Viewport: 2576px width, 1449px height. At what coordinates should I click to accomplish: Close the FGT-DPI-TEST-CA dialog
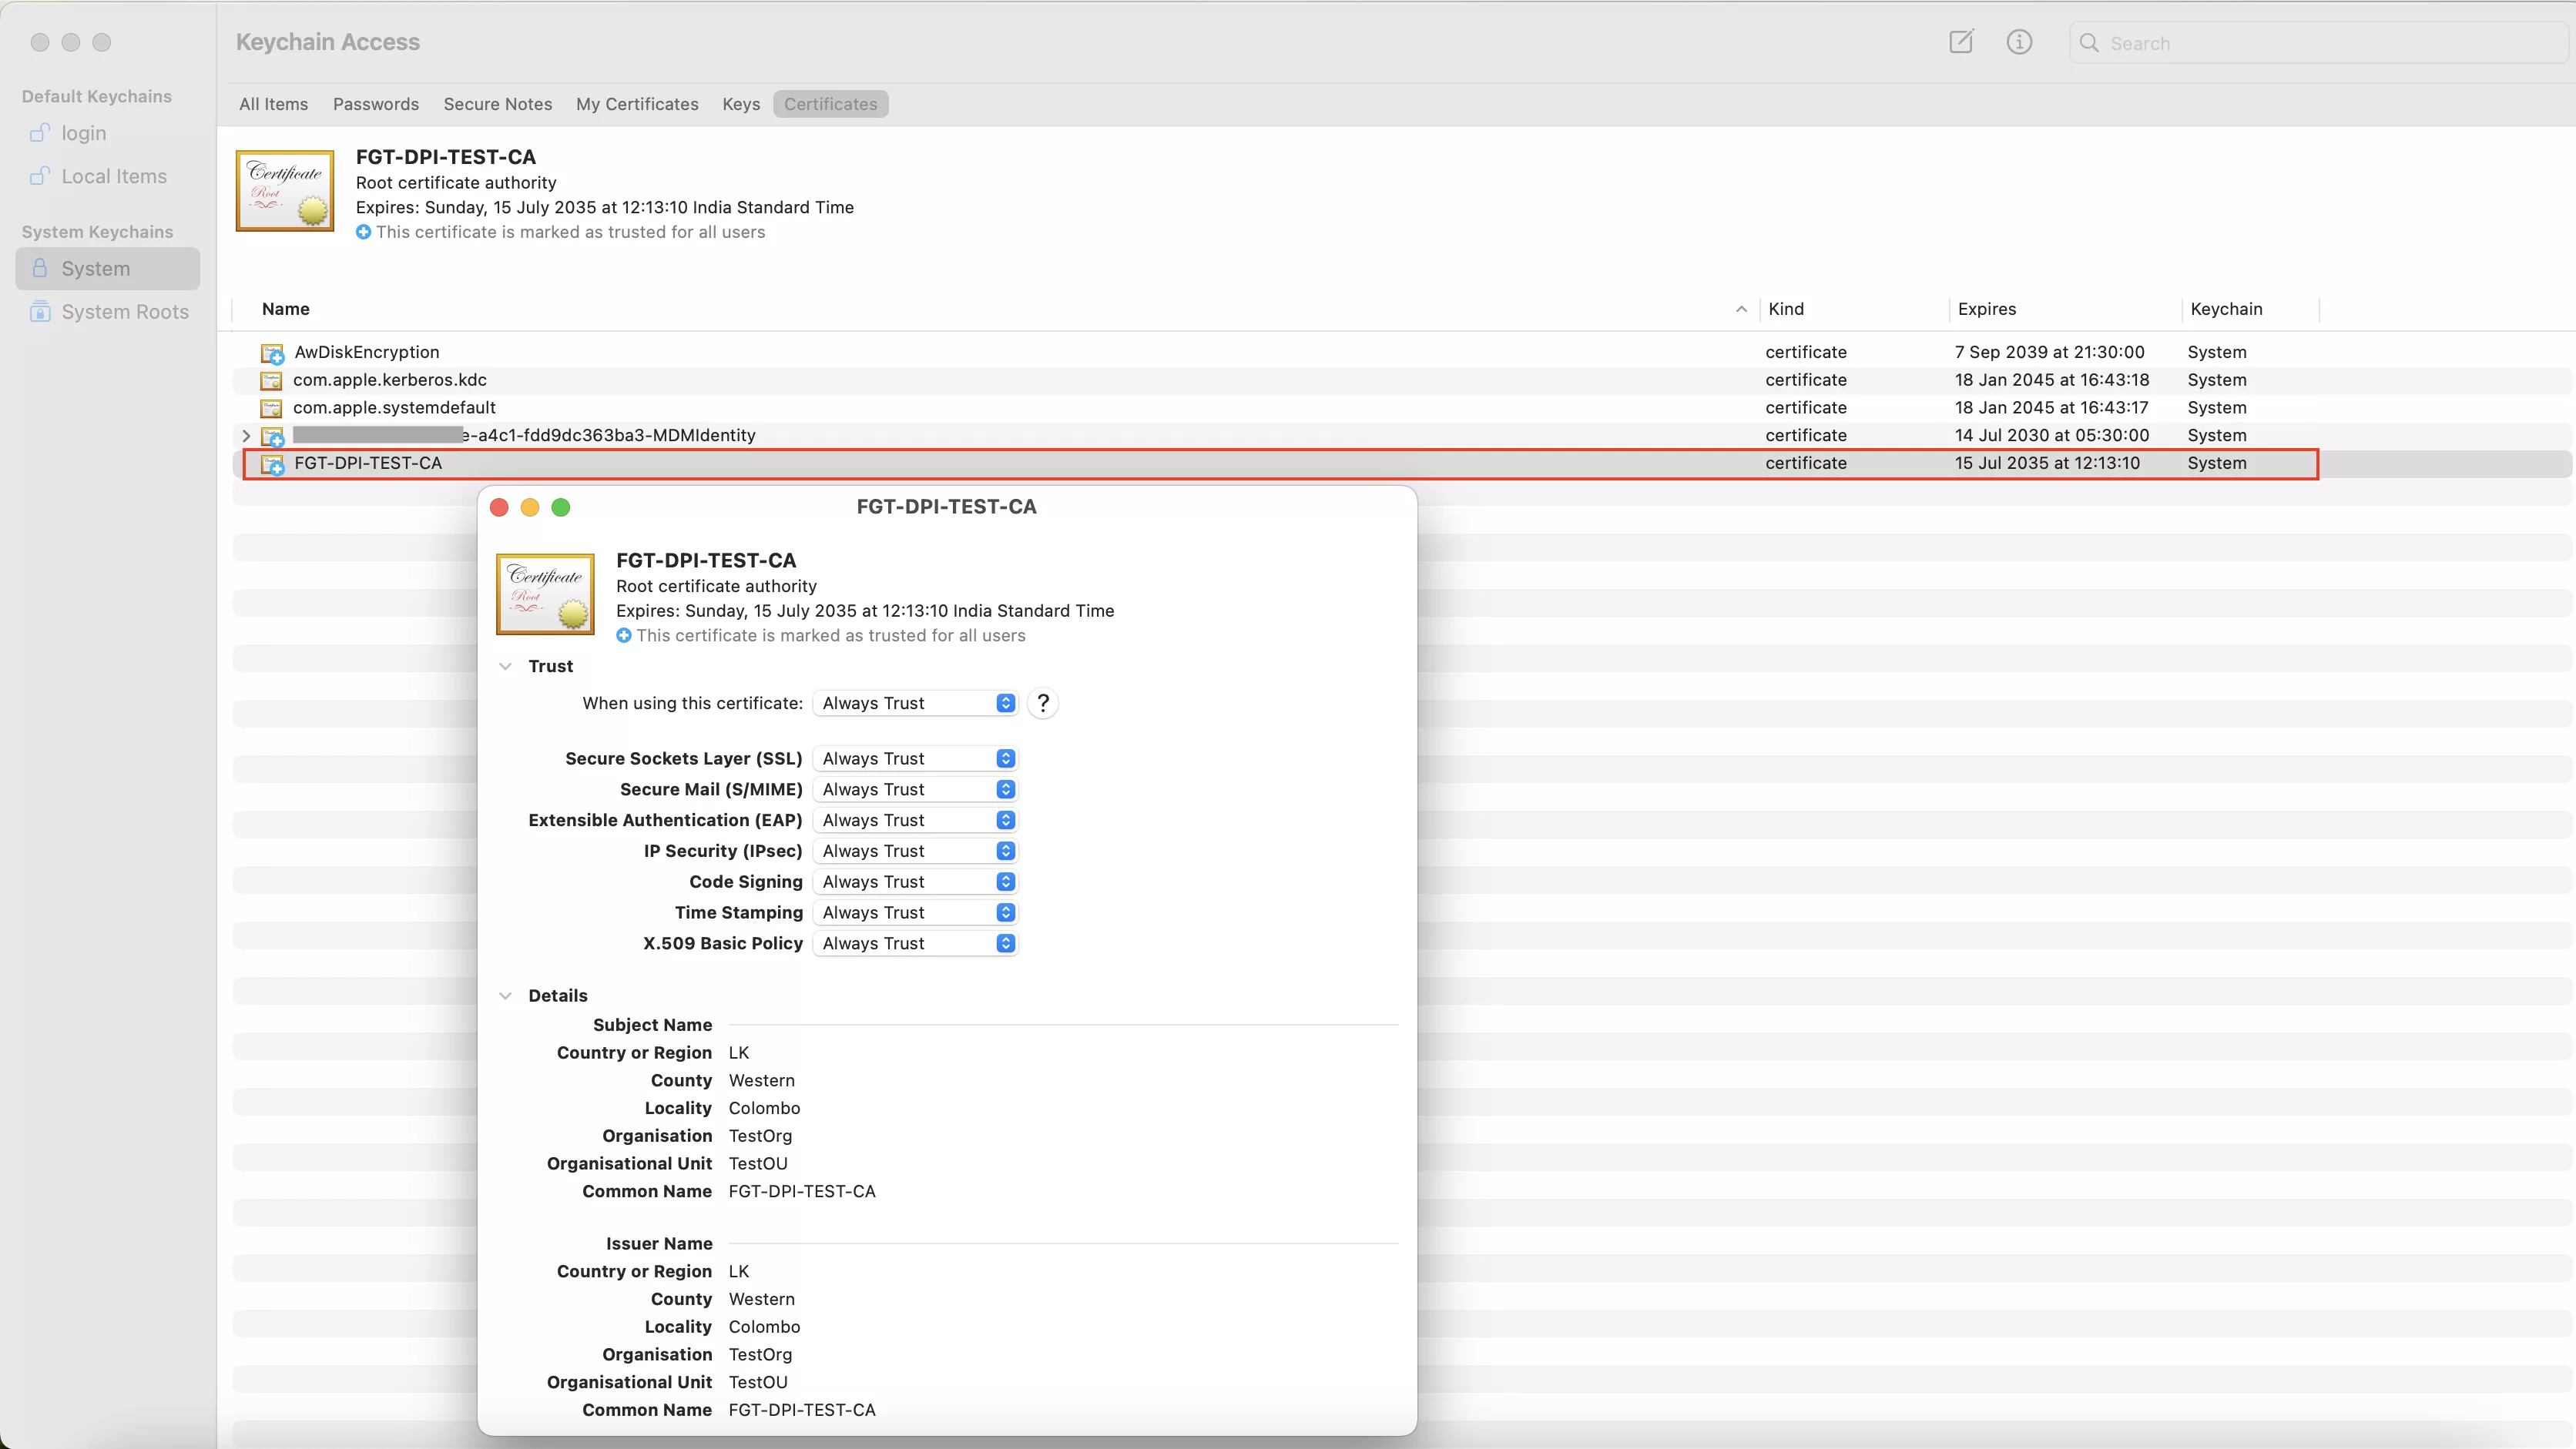(x=499, y=507)
